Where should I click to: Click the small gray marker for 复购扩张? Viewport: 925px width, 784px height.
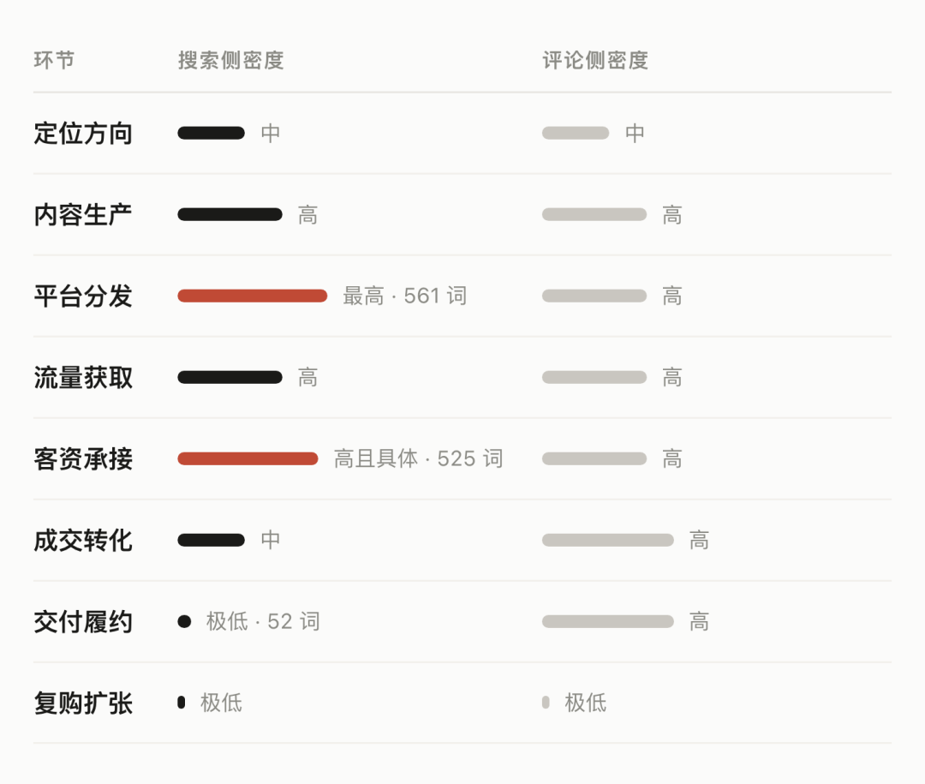546,703
